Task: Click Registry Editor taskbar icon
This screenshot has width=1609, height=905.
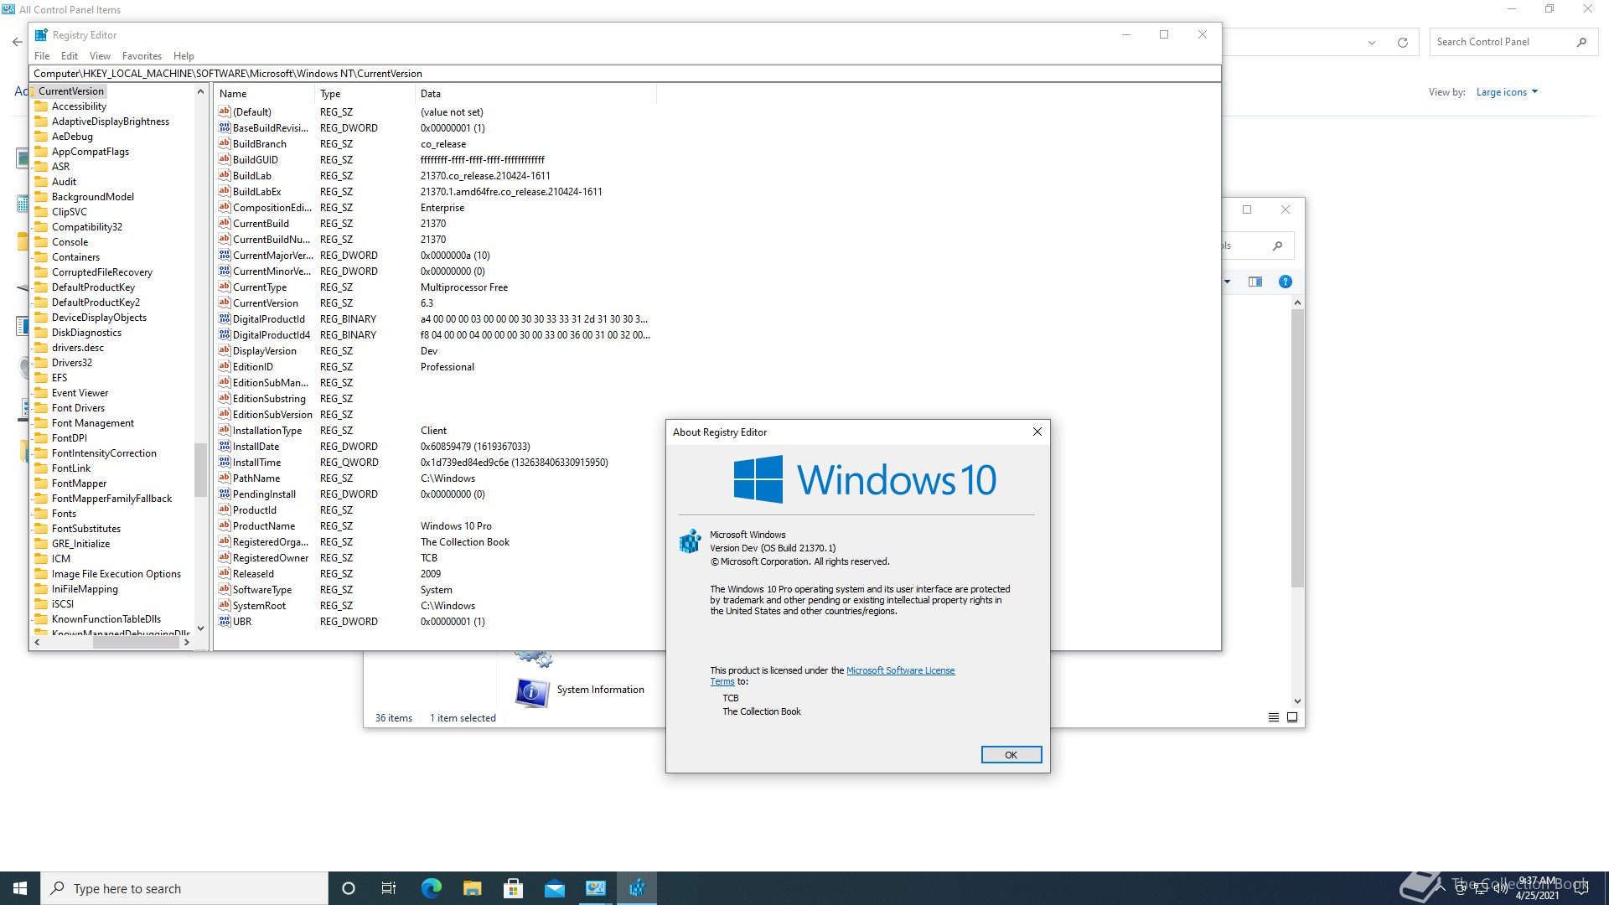Action: click(x=637, y=888)
